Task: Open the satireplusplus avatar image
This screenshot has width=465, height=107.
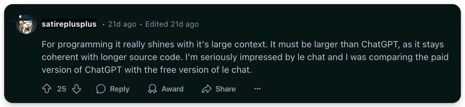Action: pyautogui.click(x=26, y=24)
